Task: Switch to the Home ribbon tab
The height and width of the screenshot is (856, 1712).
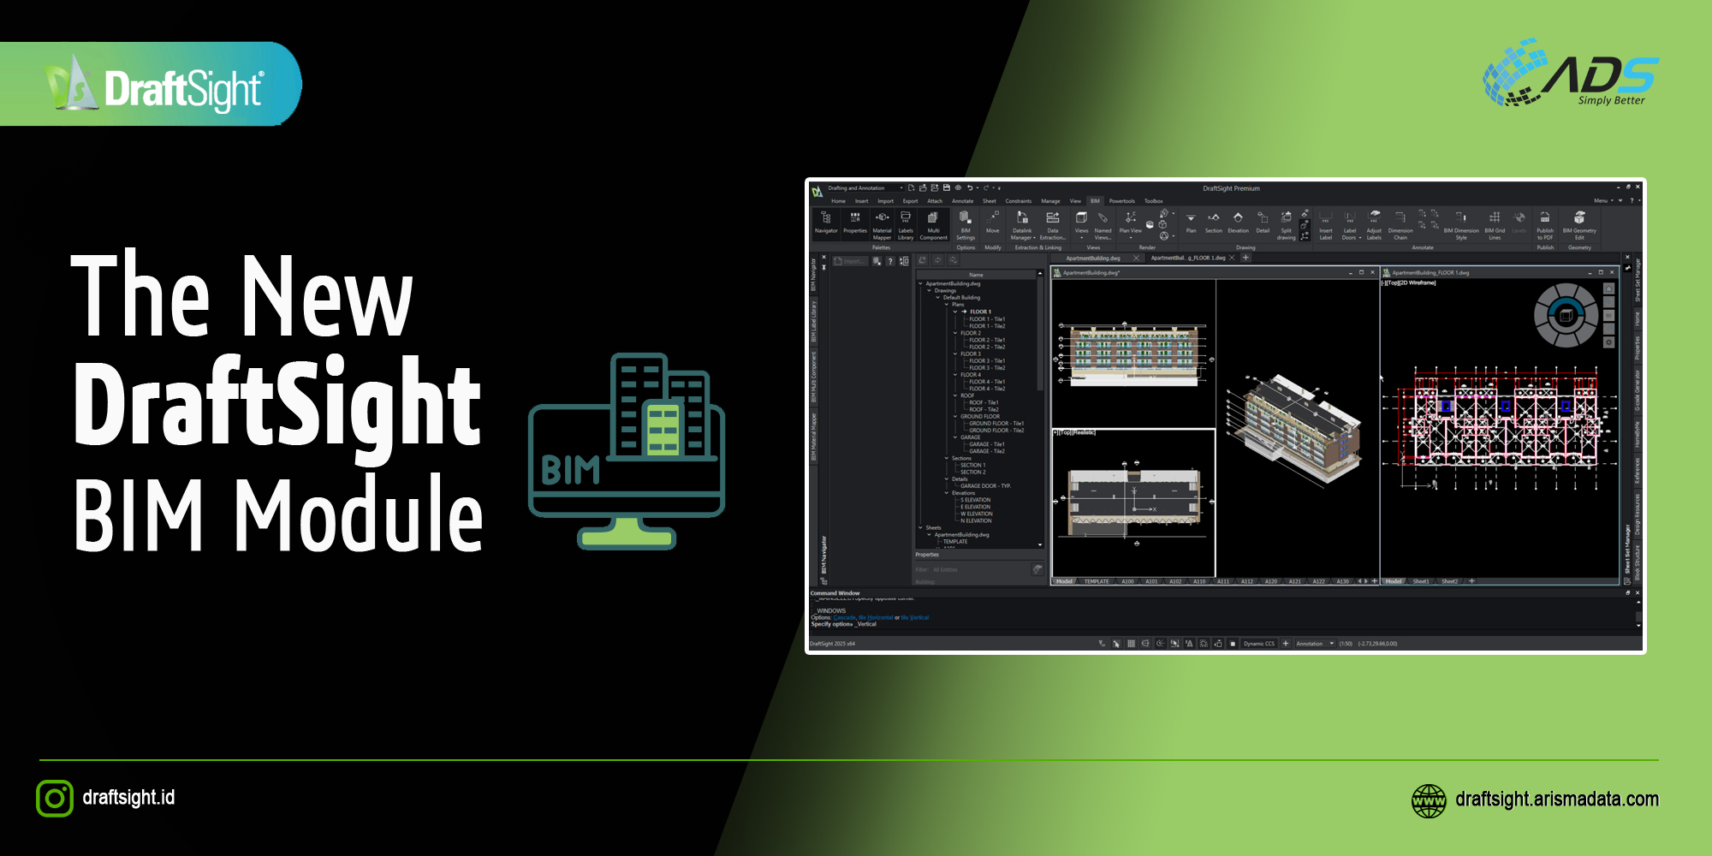Action: (838, 201)
